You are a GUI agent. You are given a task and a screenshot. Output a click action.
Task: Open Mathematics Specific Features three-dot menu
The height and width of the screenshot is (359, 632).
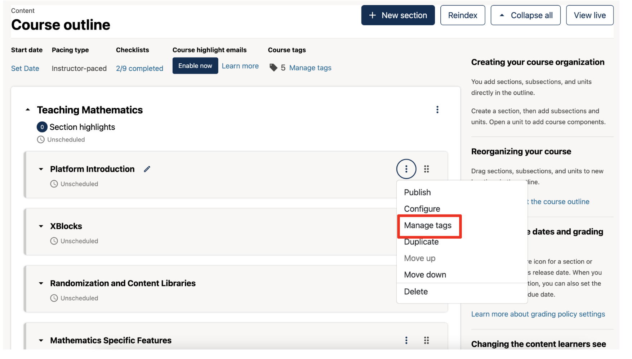[406, 340]
